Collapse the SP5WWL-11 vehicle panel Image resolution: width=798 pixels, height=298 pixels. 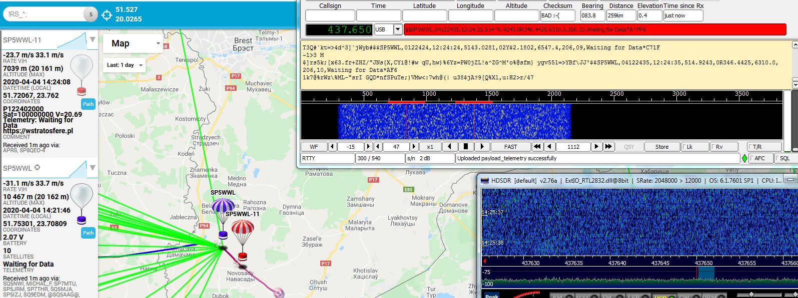point(93,39)
